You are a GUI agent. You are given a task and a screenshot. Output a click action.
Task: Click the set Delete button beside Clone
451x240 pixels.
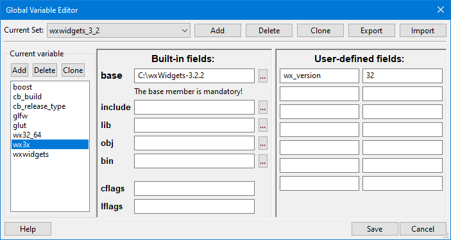click(x=269, y=31)
